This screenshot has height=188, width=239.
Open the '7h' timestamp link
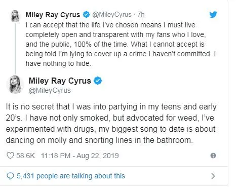pos(141,15)
